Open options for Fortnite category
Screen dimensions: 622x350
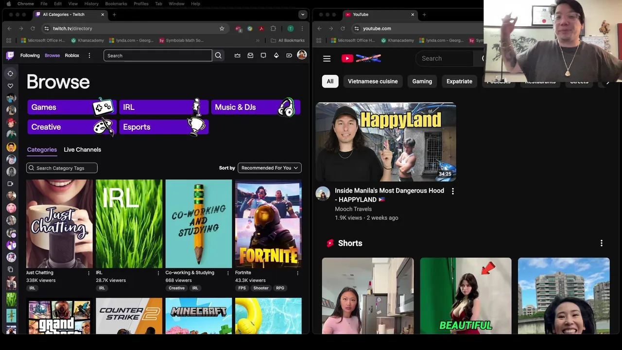click(297, 273)
